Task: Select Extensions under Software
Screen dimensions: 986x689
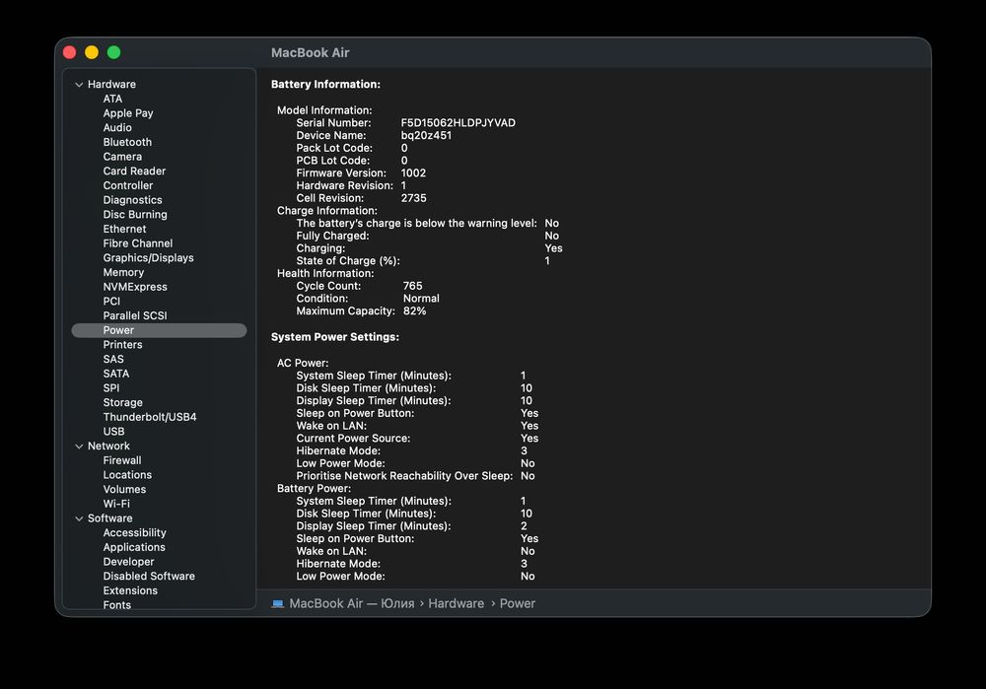Action: (131, 590)
